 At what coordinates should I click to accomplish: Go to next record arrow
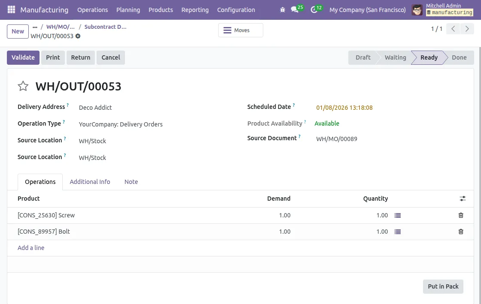point(467,29)
